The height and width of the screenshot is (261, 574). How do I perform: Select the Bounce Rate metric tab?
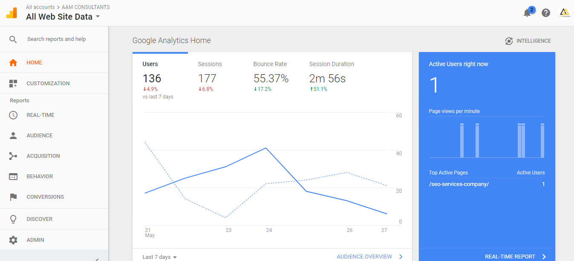tap(270, 64)
